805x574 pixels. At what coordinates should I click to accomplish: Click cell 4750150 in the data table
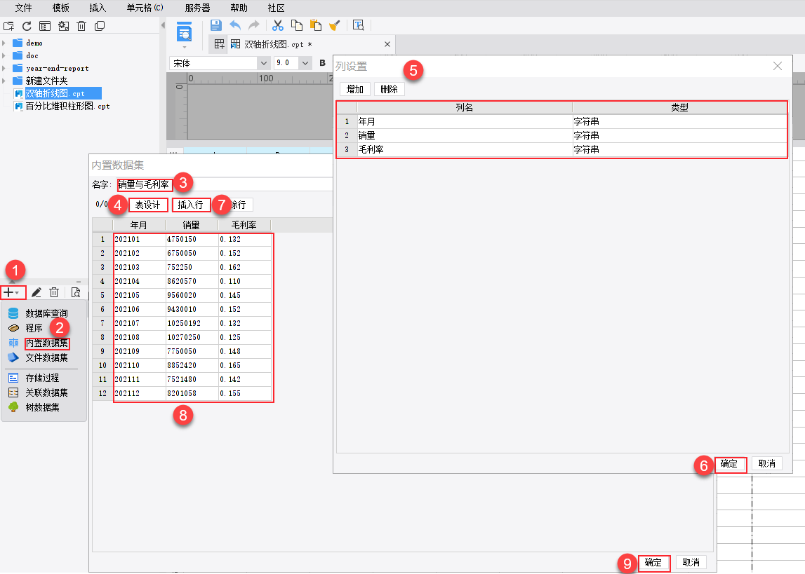point(192,239)
